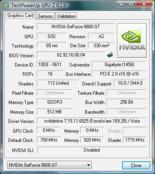This screenshot has width=155, height=174.
Task: Click the Shaders field 112 Unified
Action: click(x=58, y=83)
